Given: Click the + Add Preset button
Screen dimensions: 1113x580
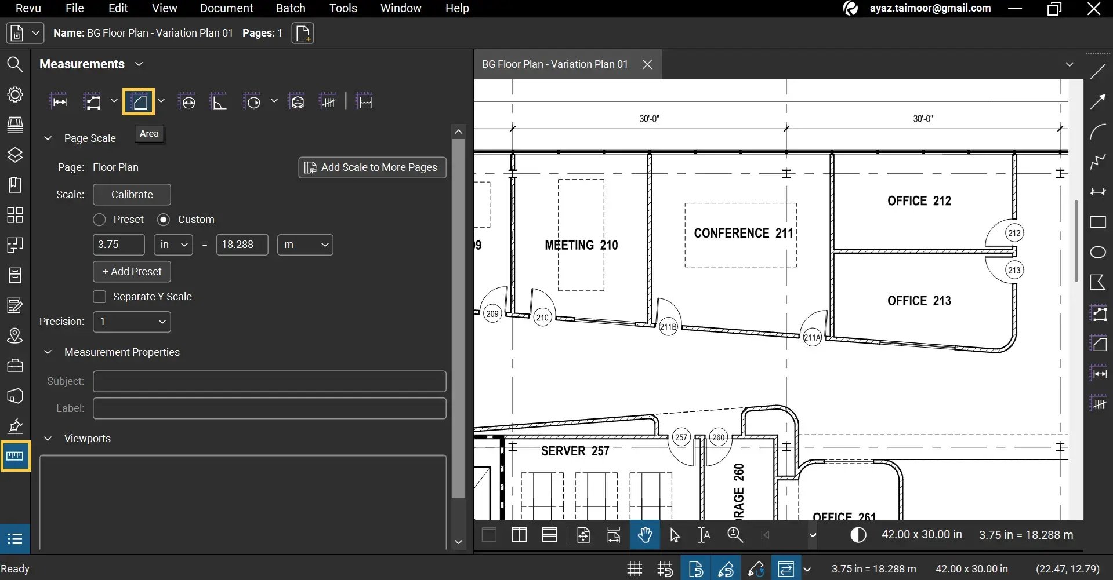Looking at the screenshot, I should click(132, 272).
